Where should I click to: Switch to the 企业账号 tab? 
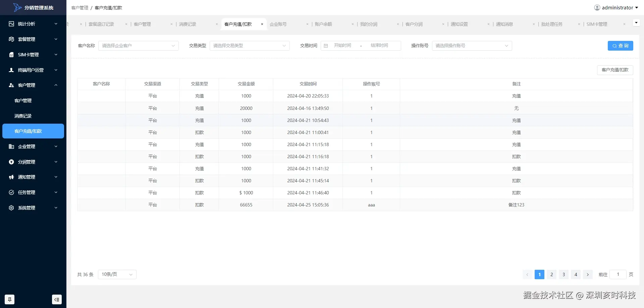pyautogui.click(x=278, y=24)
